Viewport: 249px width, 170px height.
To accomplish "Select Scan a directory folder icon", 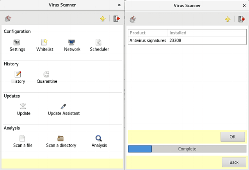I will coord(61,138).
